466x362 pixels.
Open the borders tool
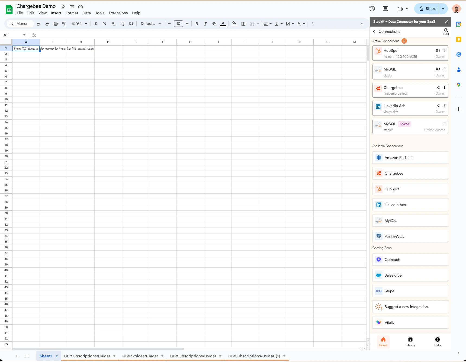[243, 24]
